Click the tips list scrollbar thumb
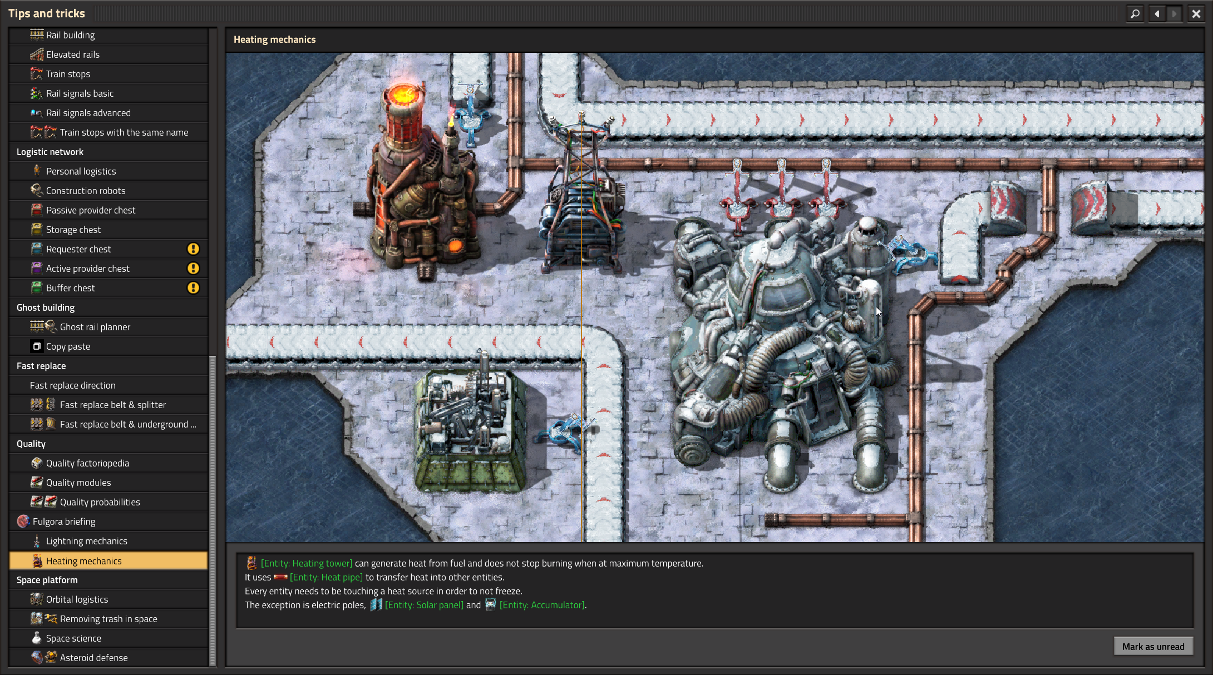 pyautogui.click(x=212, y=510)
